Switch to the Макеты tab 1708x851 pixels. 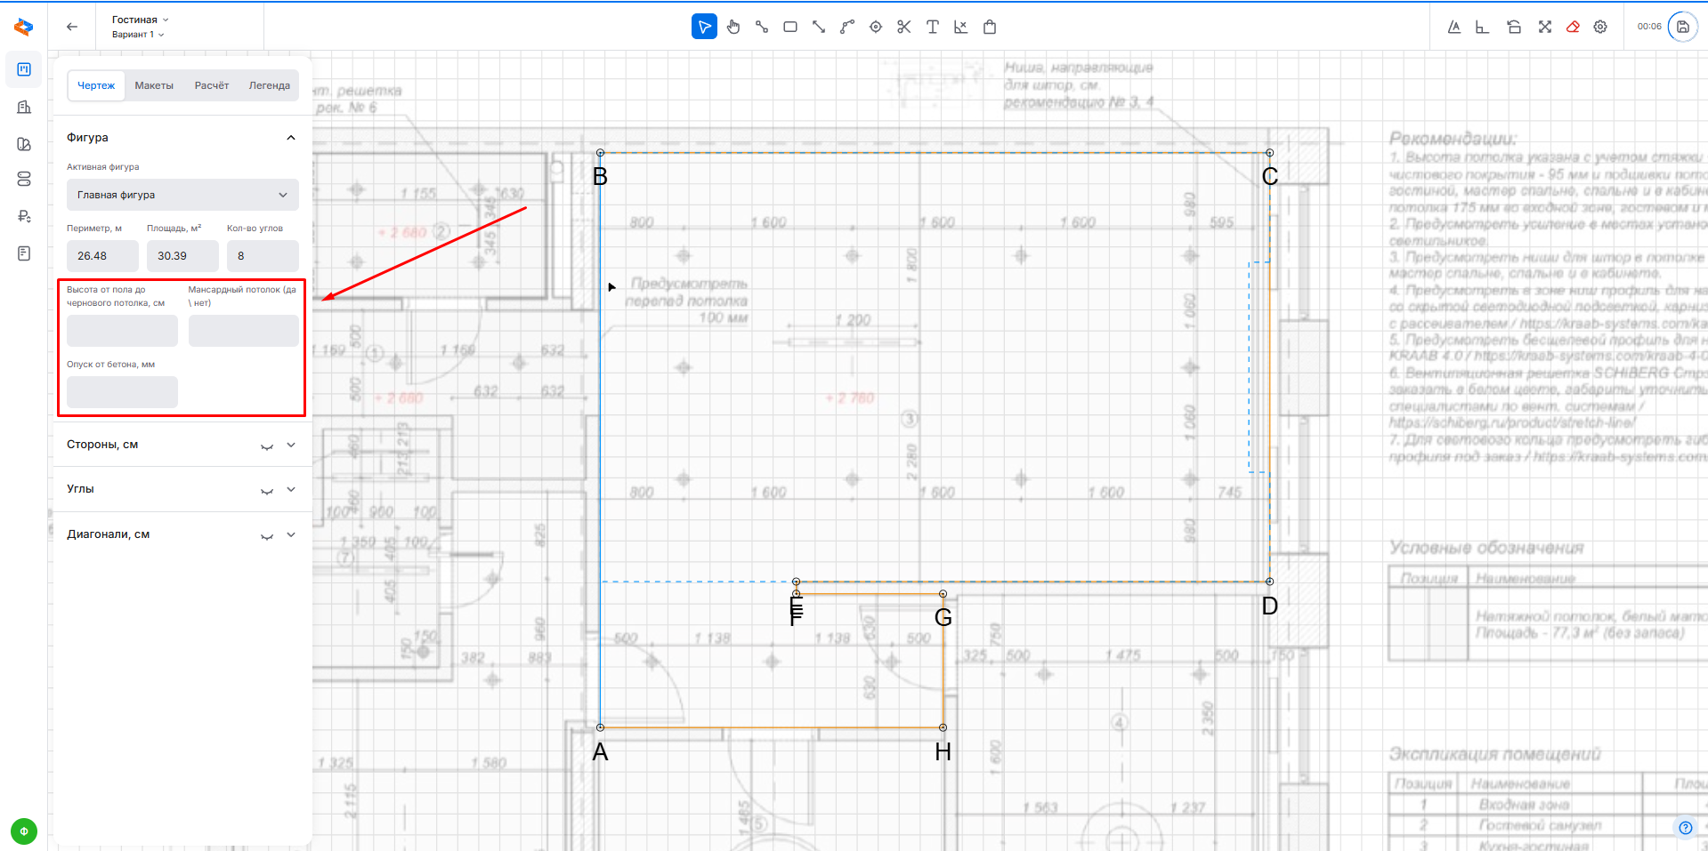(154, 85)
